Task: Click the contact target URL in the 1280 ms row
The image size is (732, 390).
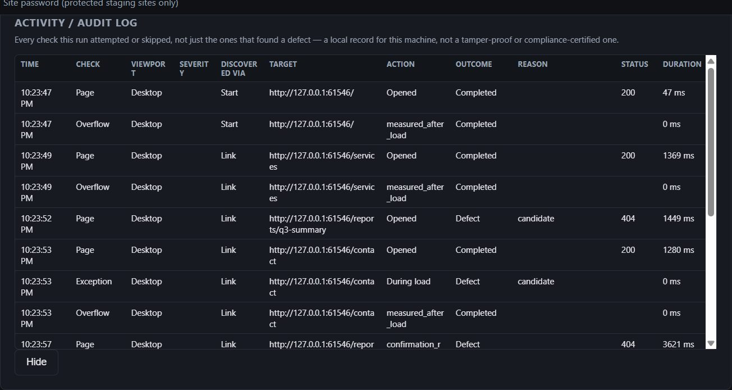Action: pyautogui.click(x=322, y=256)
